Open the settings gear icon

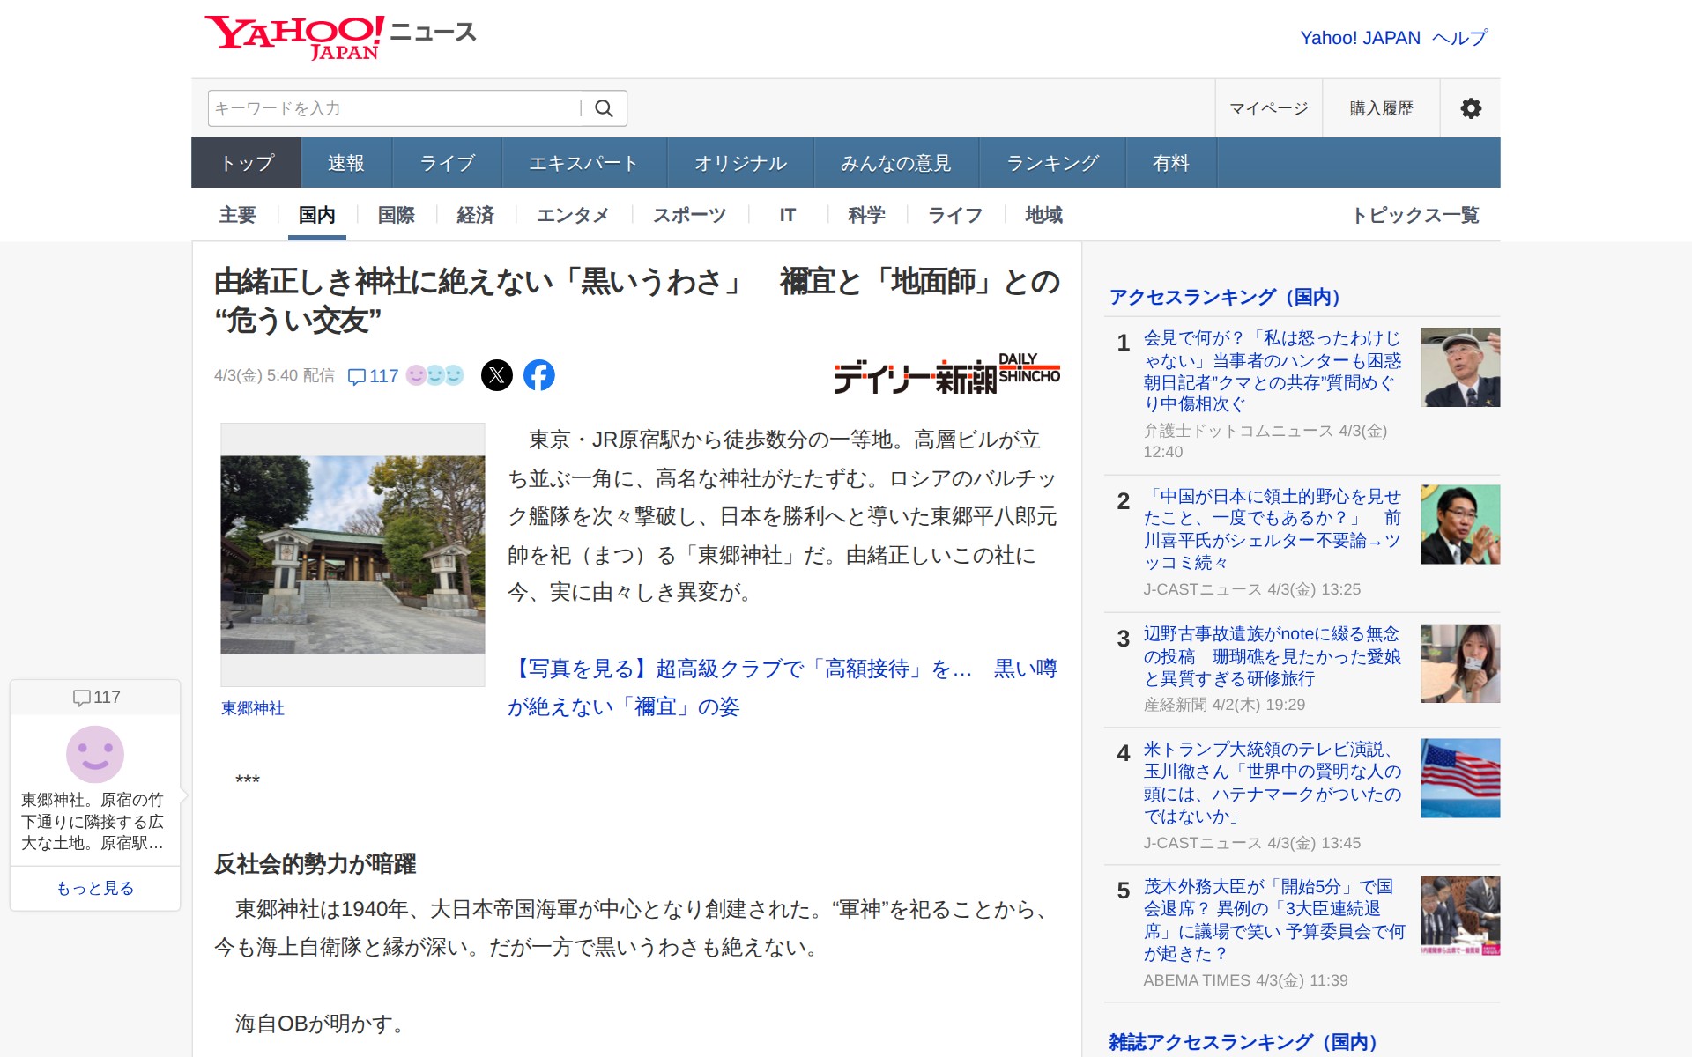pyautogui.click(x=1470, y=108)
